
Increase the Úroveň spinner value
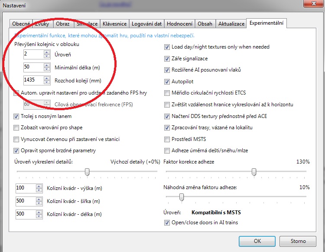46,52
